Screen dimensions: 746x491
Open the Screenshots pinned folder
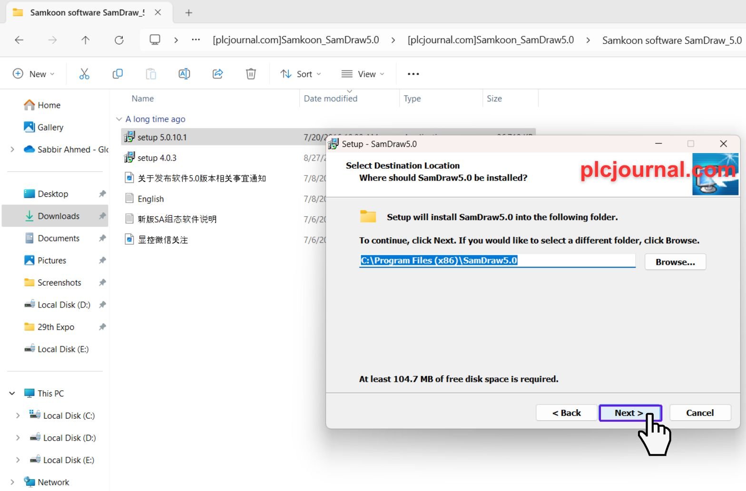[52, 283]
